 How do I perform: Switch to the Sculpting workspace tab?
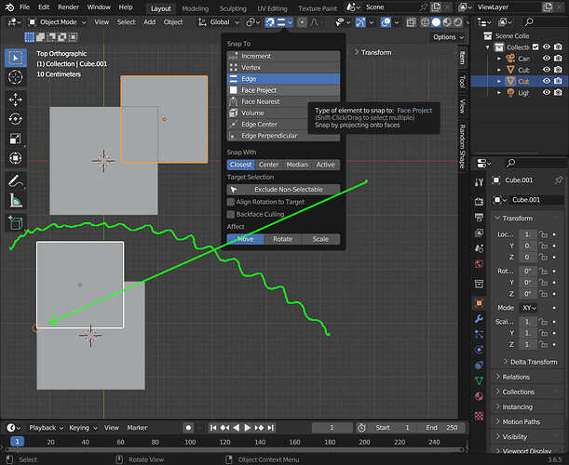pyautogui.click(x=233, y=8)
